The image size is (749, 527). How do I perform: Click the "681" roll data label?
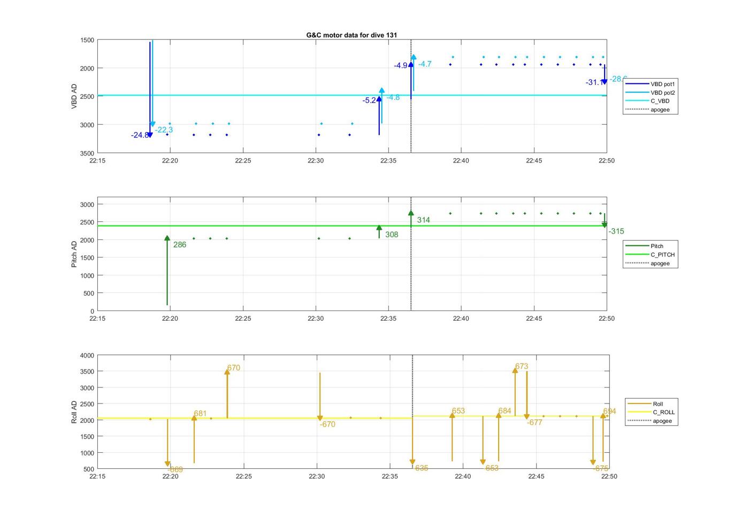pyautogui.click(x=200, y=414)
